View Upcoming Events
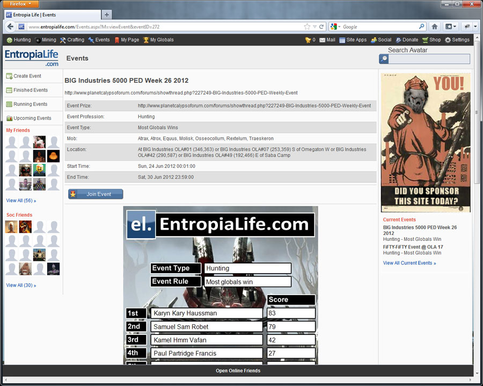This screenshot has height=386, width=483. click(x=28, y=118)
